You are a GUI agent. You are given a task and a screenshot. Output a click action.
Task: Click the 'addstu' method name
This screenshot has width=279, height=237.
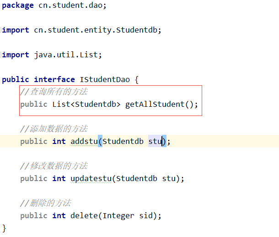coord(84,141)
